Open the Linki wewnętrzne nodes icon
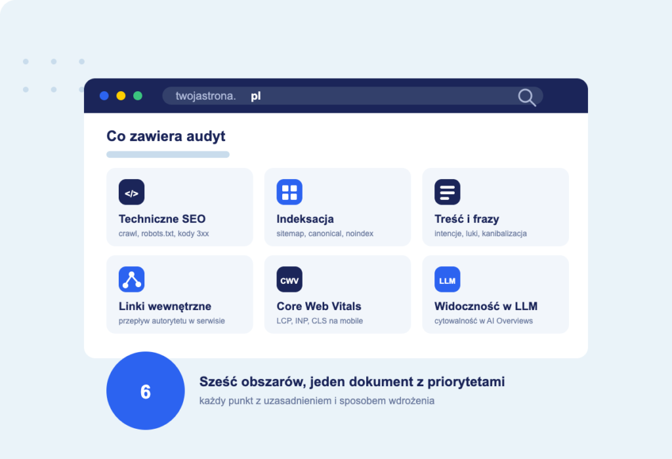Image resolution: width=672 pixels, height=459 pixels. (131, 279)
